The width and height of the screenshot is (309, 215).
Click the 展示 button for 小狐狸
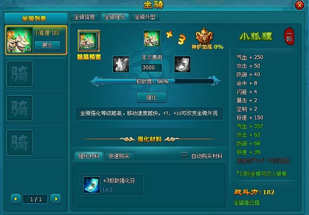pyautogui.click(x=47, y=45)
